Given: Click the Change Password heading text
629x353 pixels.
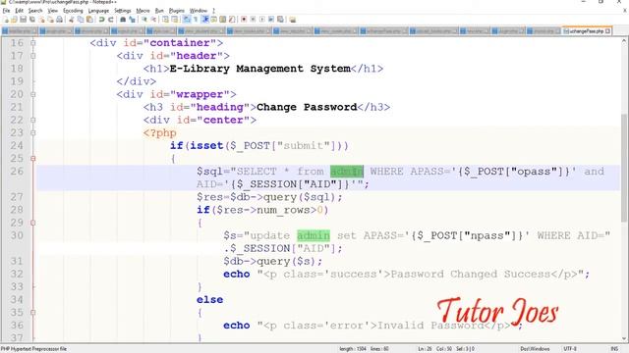Looking at the screenshot, I should (x=307, y=107).
